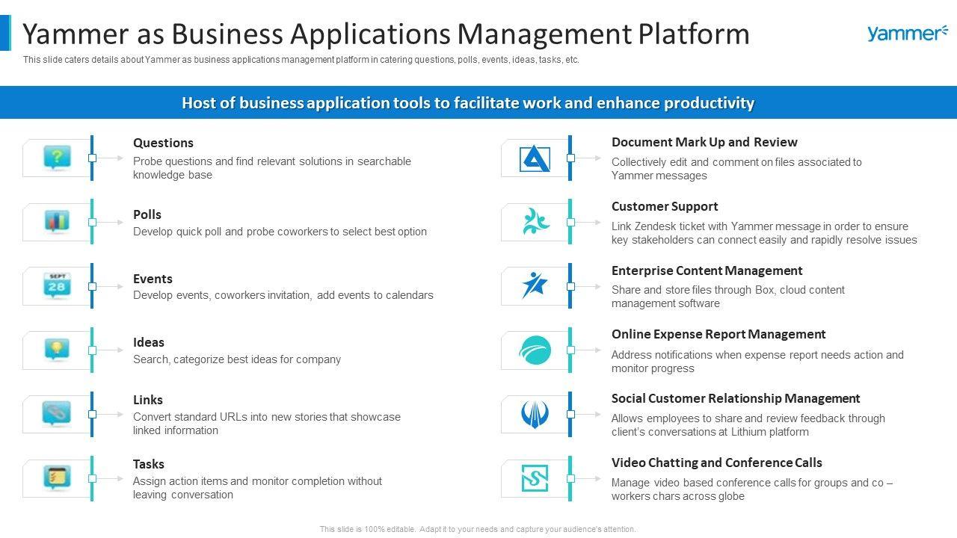Viewport: 957px width, 538px height.
Task: Select the "Online Expense Report Management" heading
Action: pos(718,334)
